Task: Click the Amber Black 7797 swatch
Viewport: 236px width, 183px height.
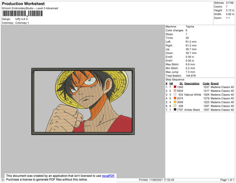Action: 175,109
